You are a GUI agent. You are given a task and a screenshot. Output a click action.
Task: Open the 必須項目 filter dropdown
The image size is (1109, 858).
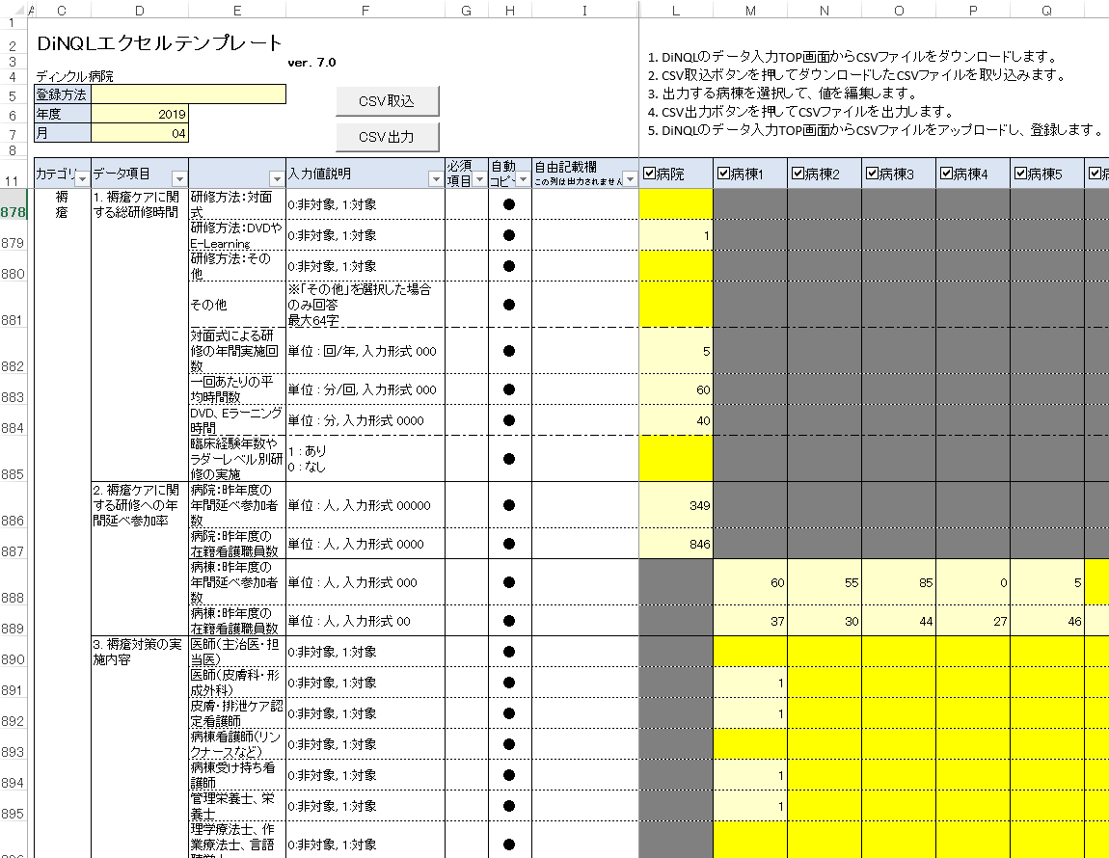click(479, 179)
